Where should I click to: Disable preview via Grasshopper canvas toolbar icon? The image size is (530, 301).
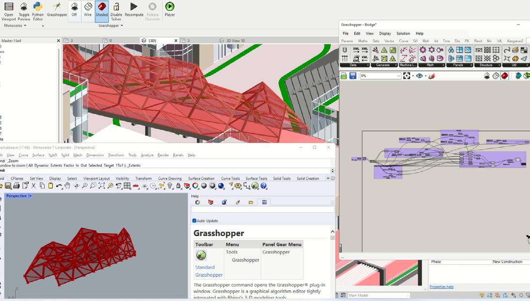[487, 76]
